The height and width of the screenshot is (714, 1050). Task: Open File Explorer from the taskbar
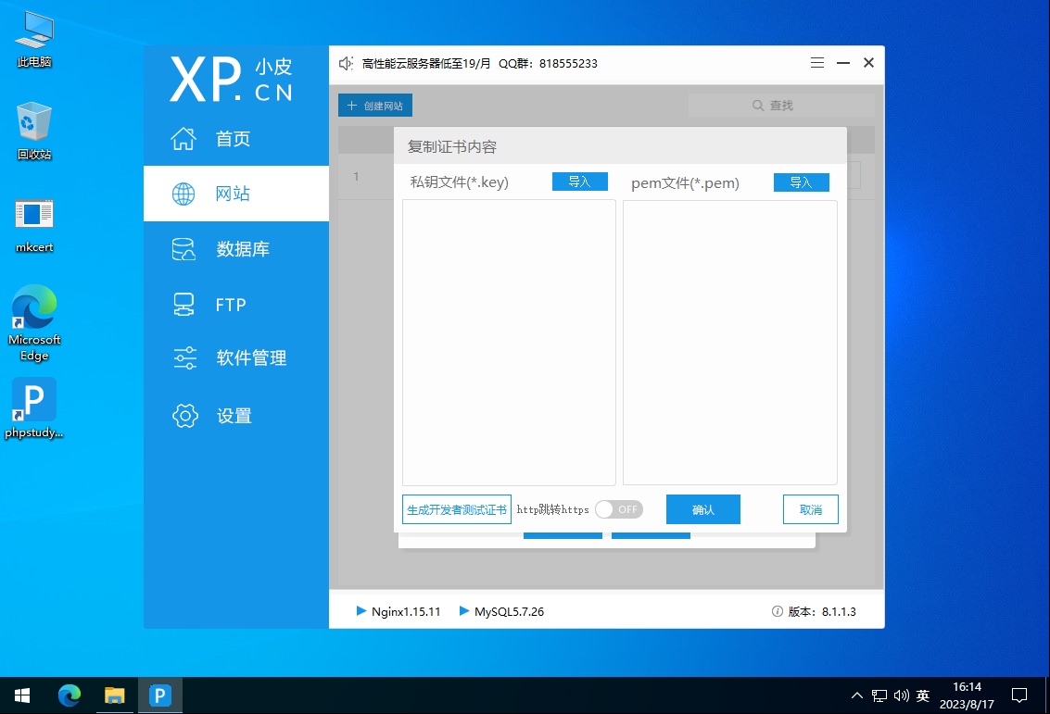115,695
